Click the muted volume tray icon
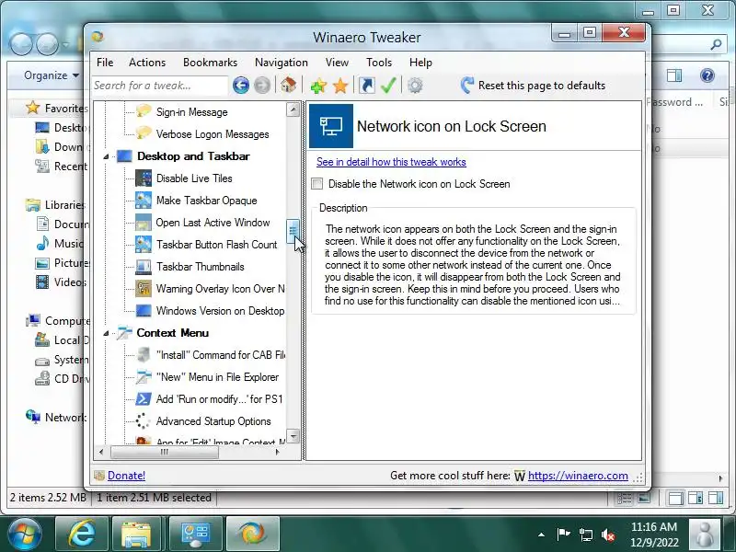The height and width of the screenshot is (552, 736). pyautogui.click(x=608, y=535)
